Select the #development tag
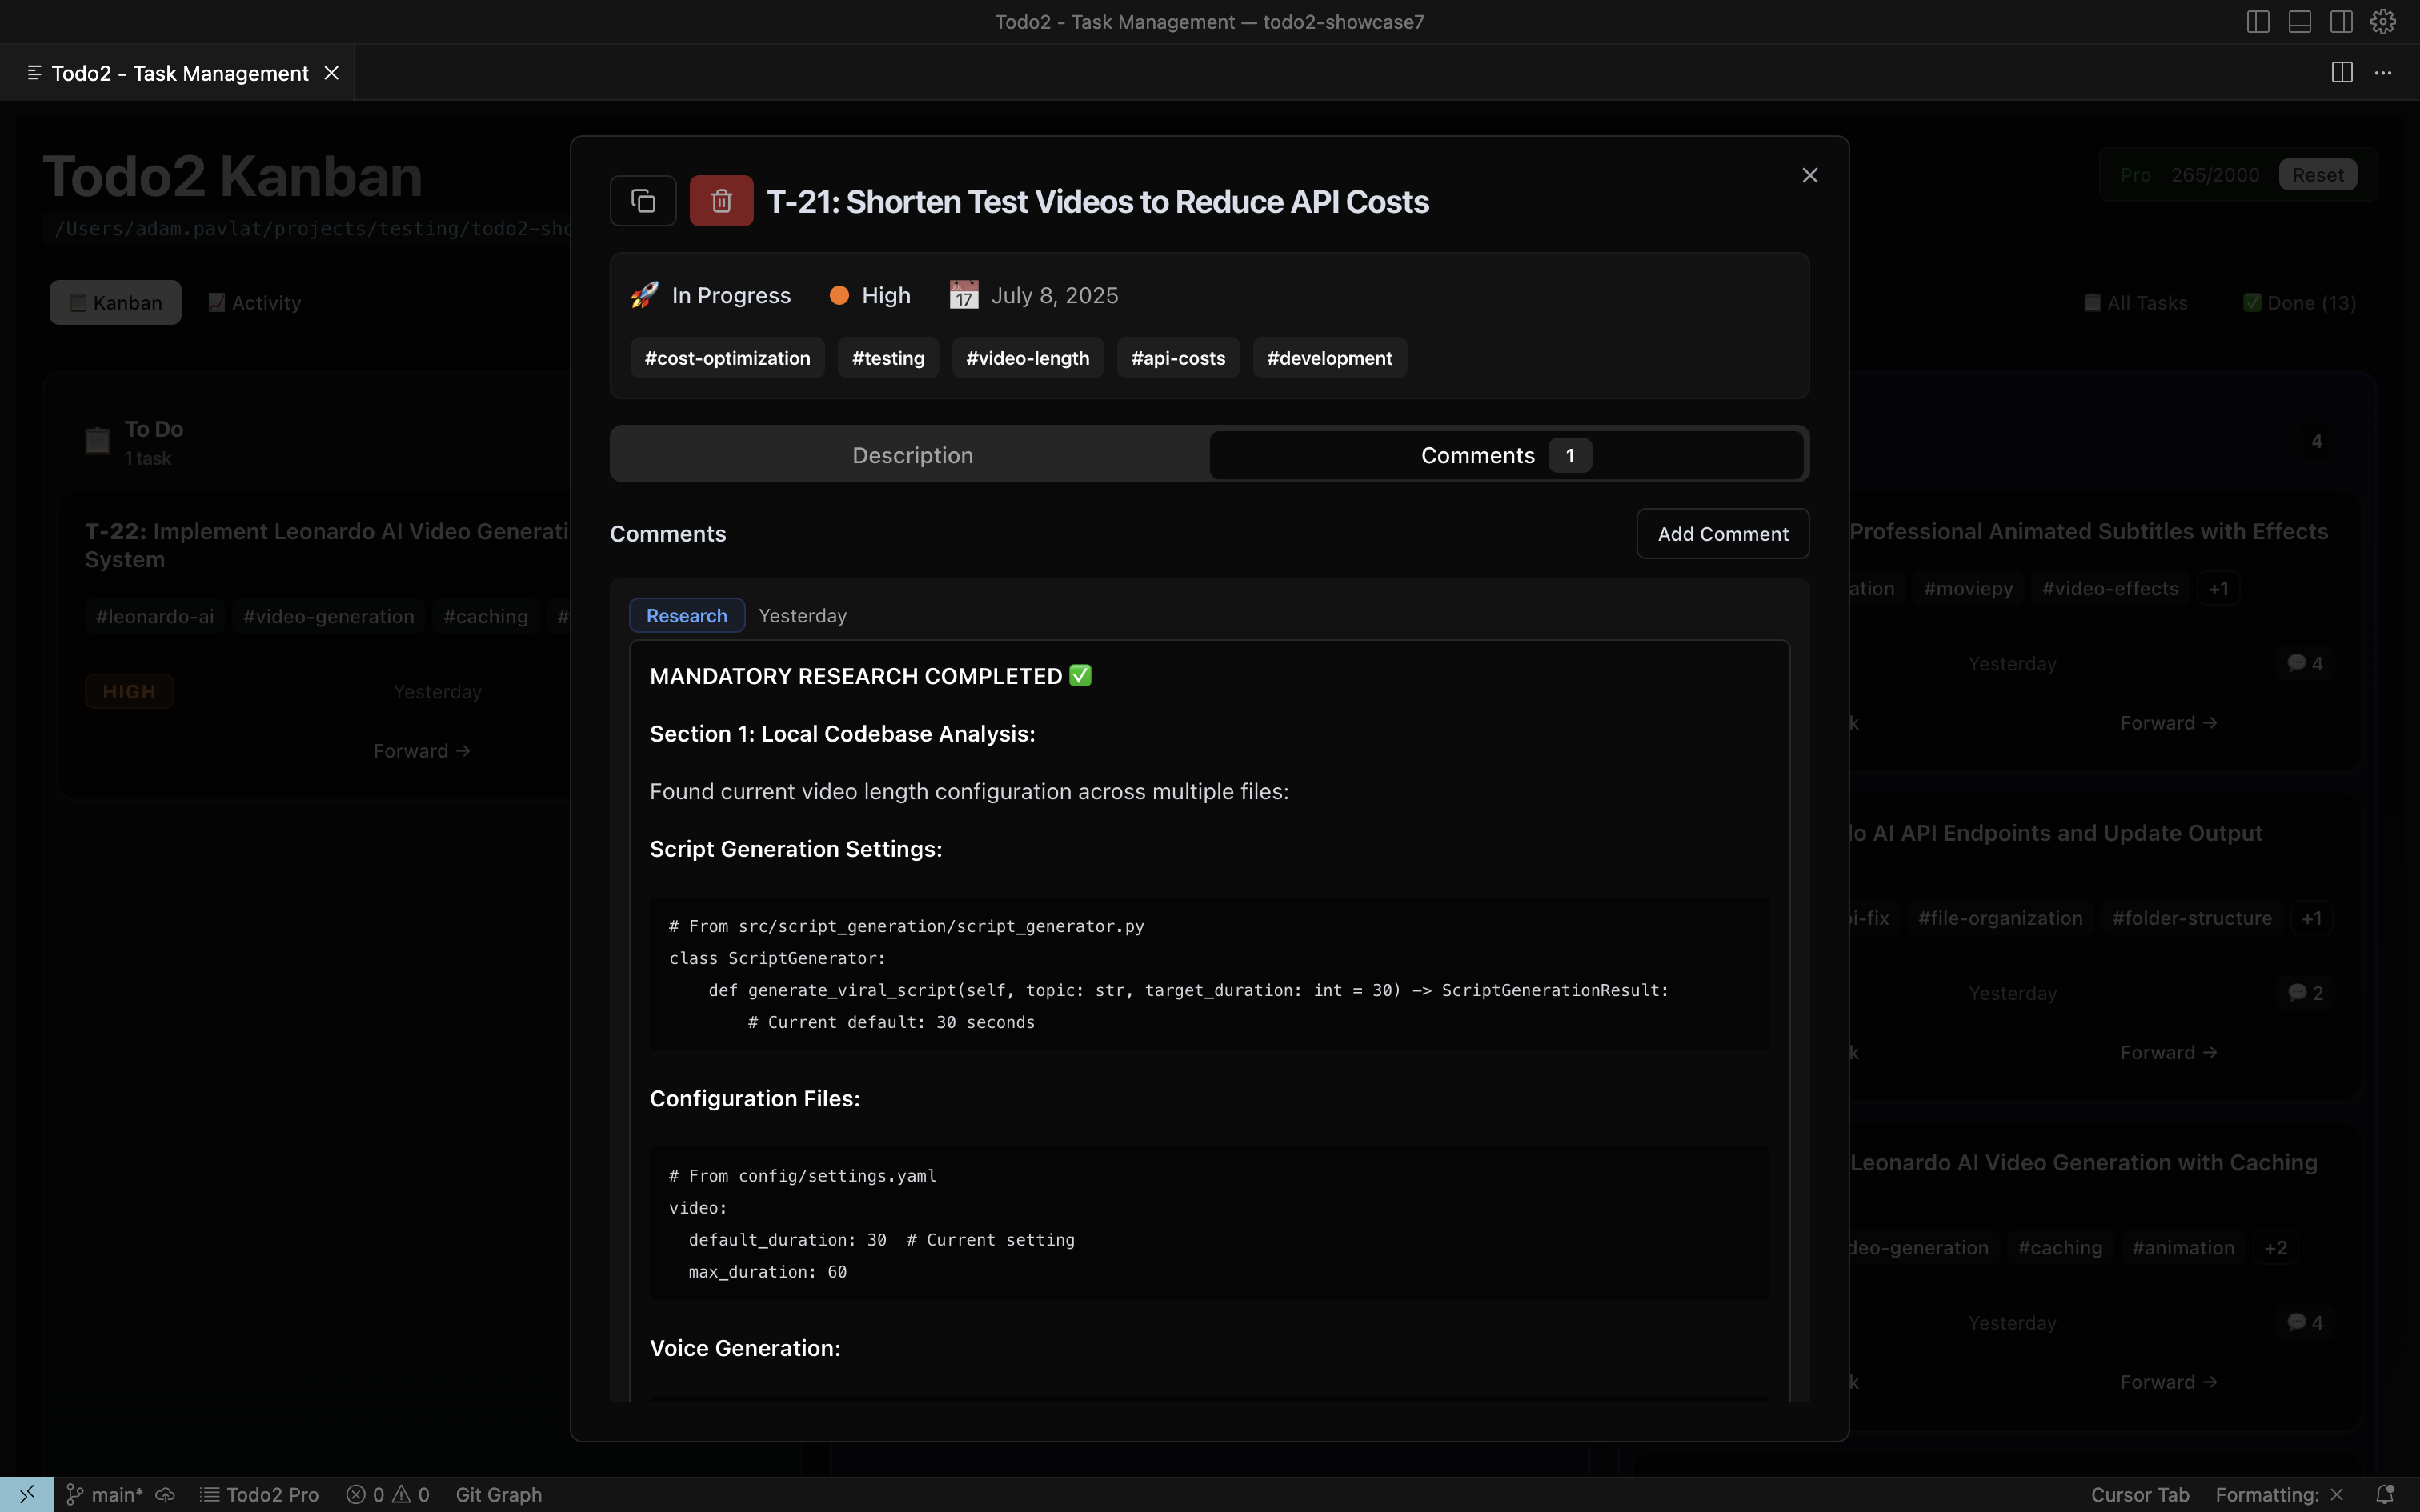The width and height of the screenshot is (2420, 1512). point(1329,358)
